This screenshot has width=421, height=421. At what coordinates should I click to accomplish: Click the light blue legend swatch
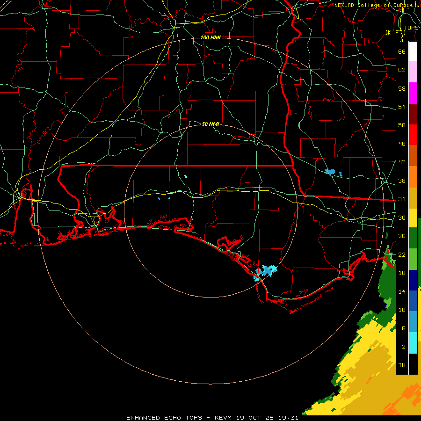pos(413,322)
